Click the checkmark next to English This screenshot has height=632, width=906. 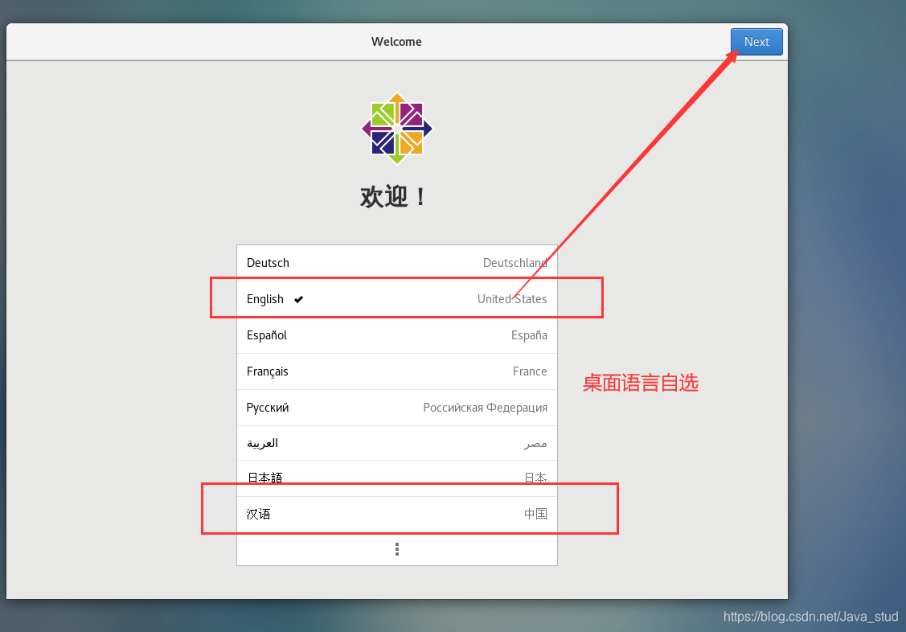299,299
